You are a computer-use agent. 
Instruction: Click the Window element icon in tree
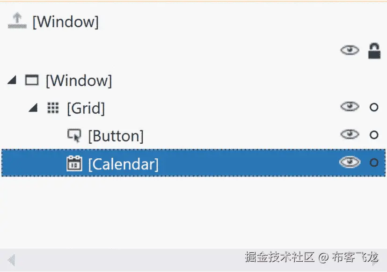[31, 81]
